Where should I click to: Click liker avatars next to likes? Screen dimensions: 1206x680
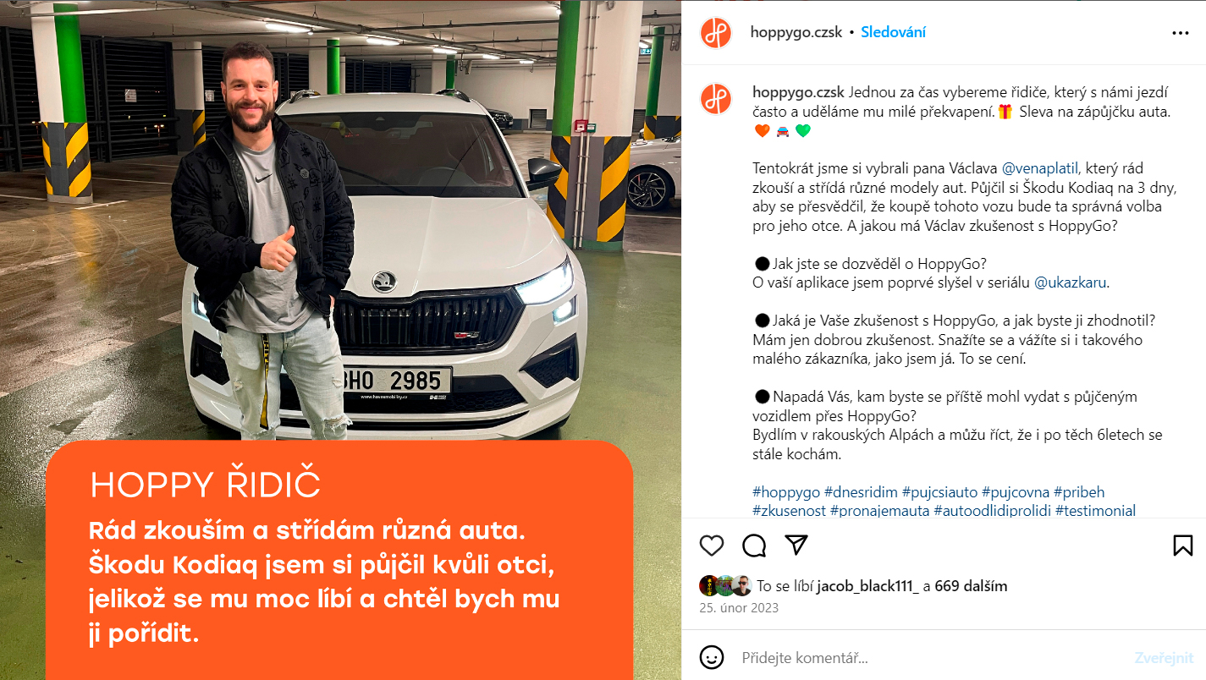click(726, 586)
